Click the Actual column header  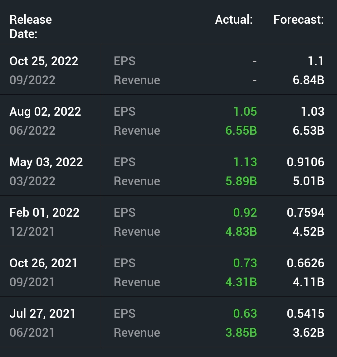pos(234,20)
